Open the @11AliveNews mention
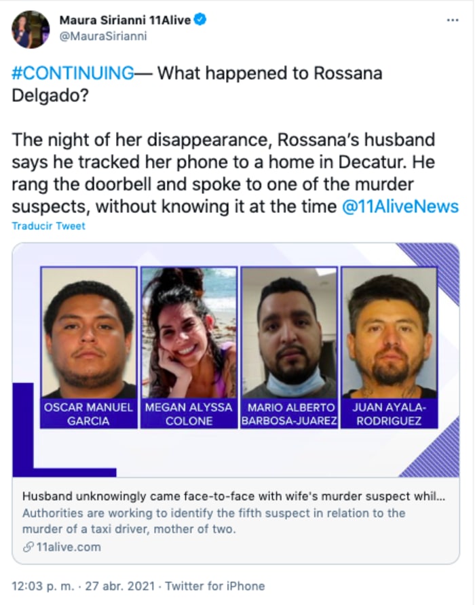The height and width of the screenshot is (605, 475). point(400,206)
